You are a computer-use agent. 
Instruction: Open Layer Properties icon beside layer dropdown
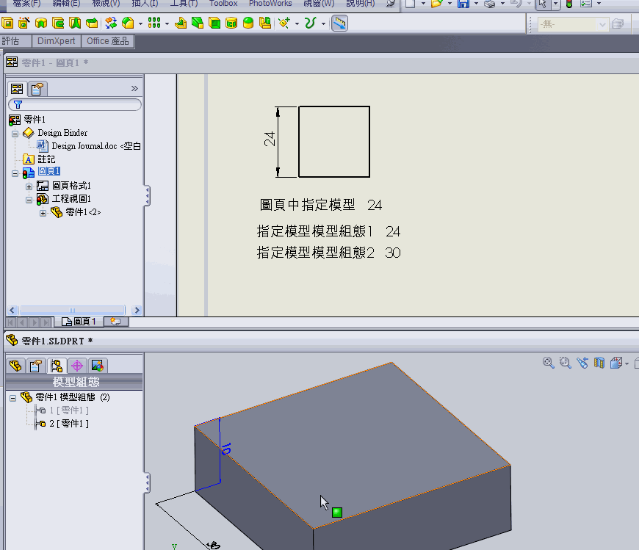pos(618,24)
